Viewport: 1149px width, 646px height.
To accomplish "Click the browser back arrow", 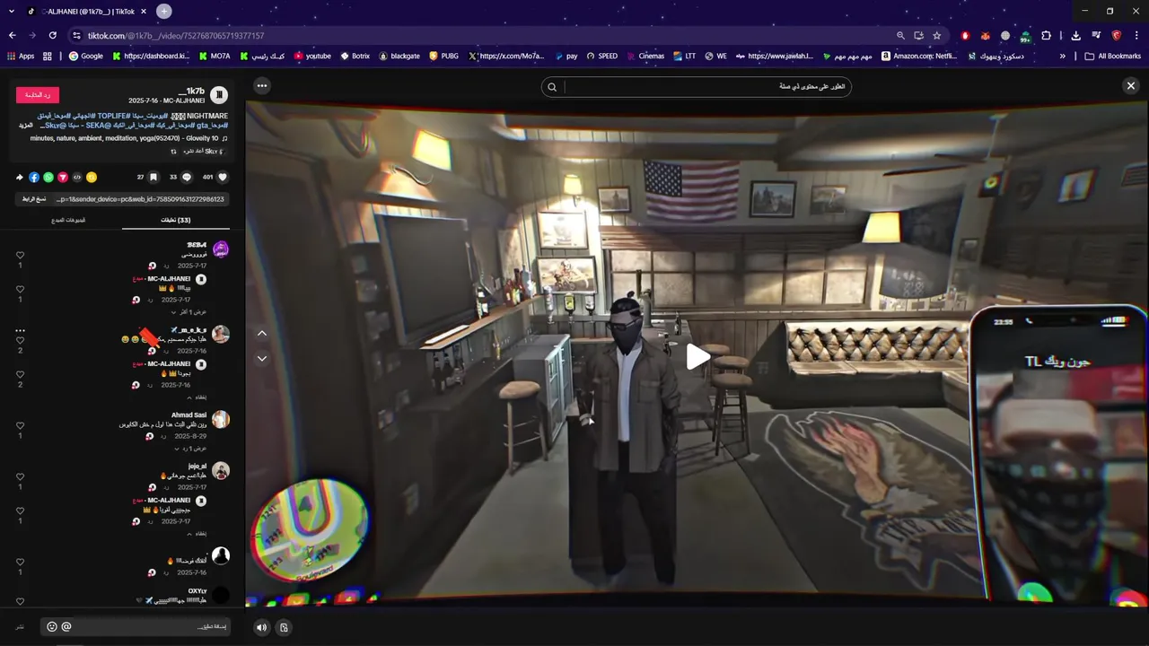I will coord(13,36).
